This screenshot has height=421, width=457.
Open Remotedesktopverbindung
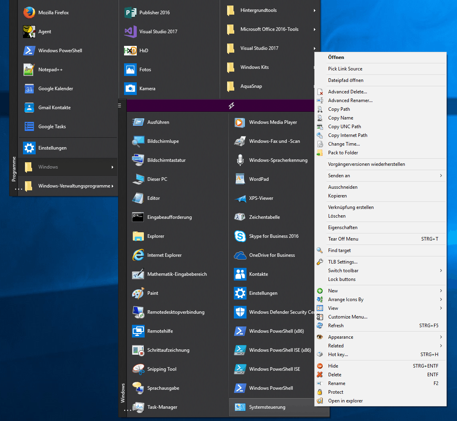[178, 312]
